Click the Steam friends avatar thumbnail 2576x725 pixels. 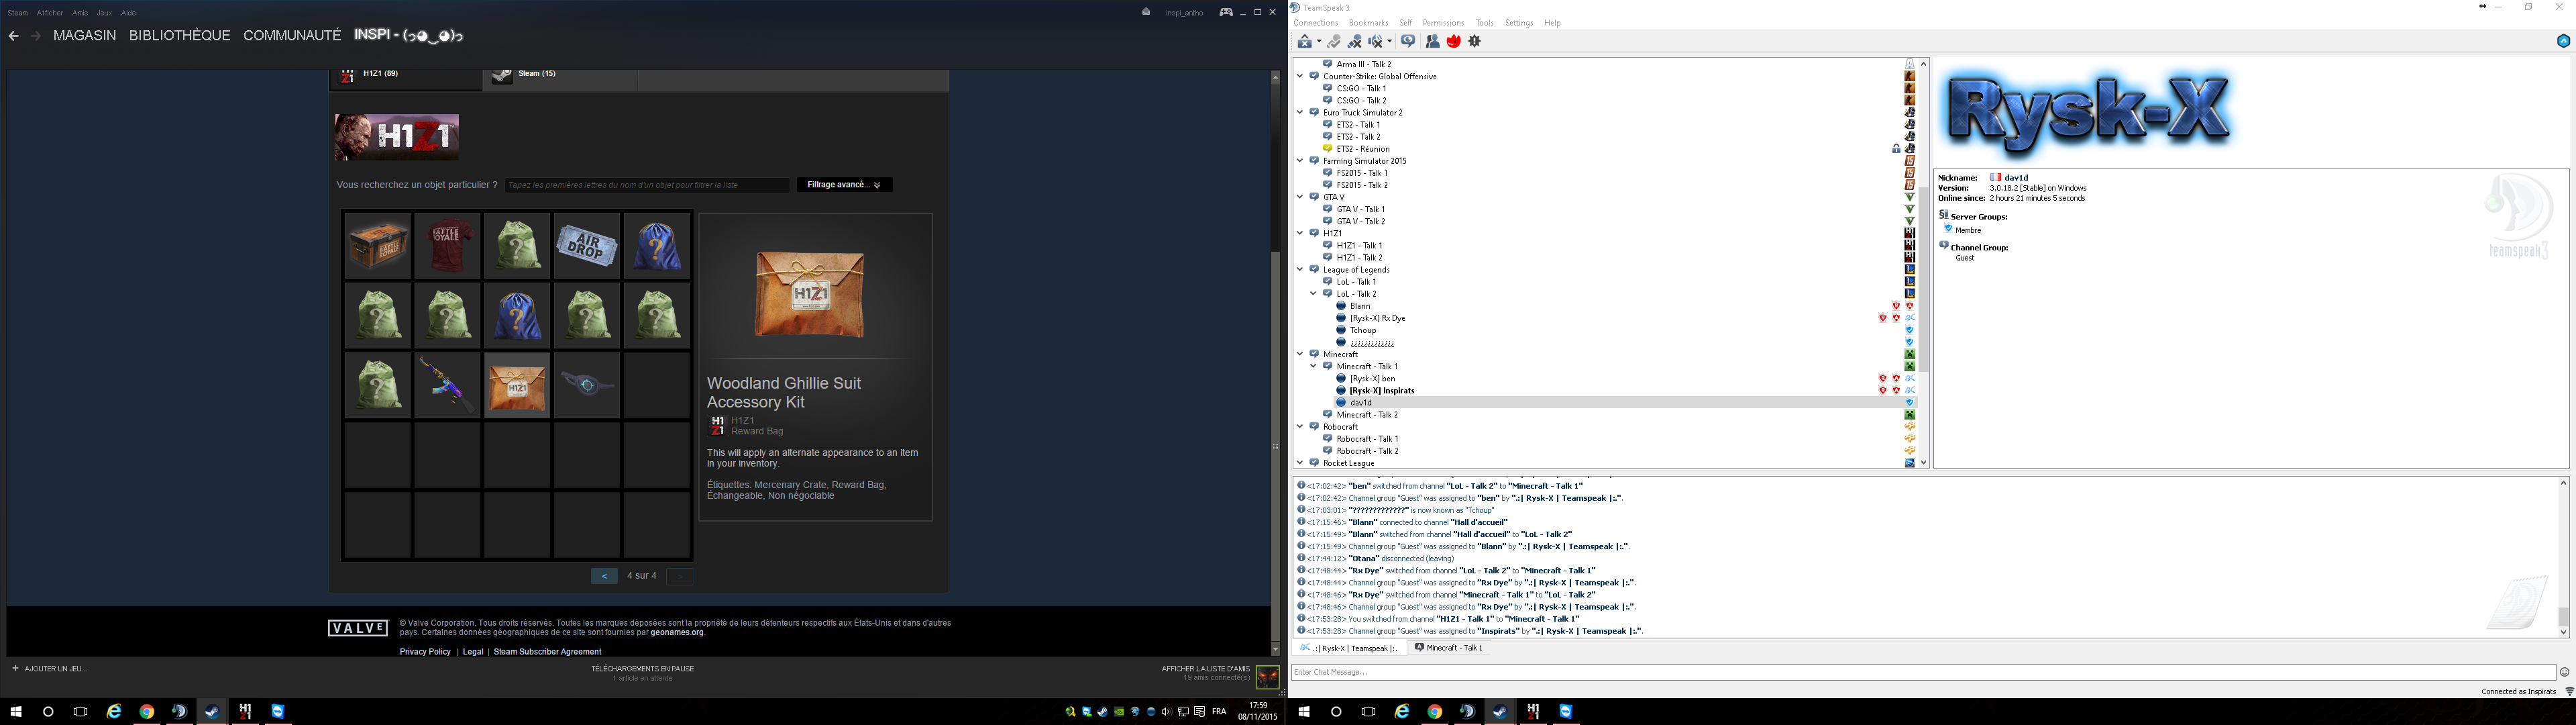tap(1267, 677)
